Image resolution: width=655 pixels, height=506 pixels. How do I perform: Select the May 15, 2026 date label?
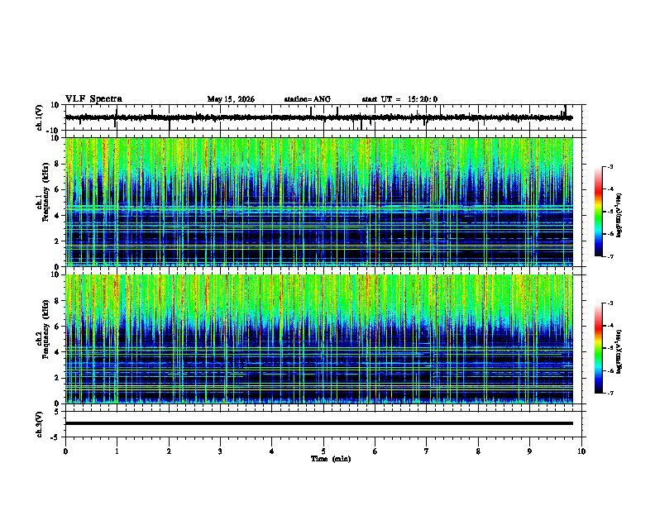[x=231, y=99]
